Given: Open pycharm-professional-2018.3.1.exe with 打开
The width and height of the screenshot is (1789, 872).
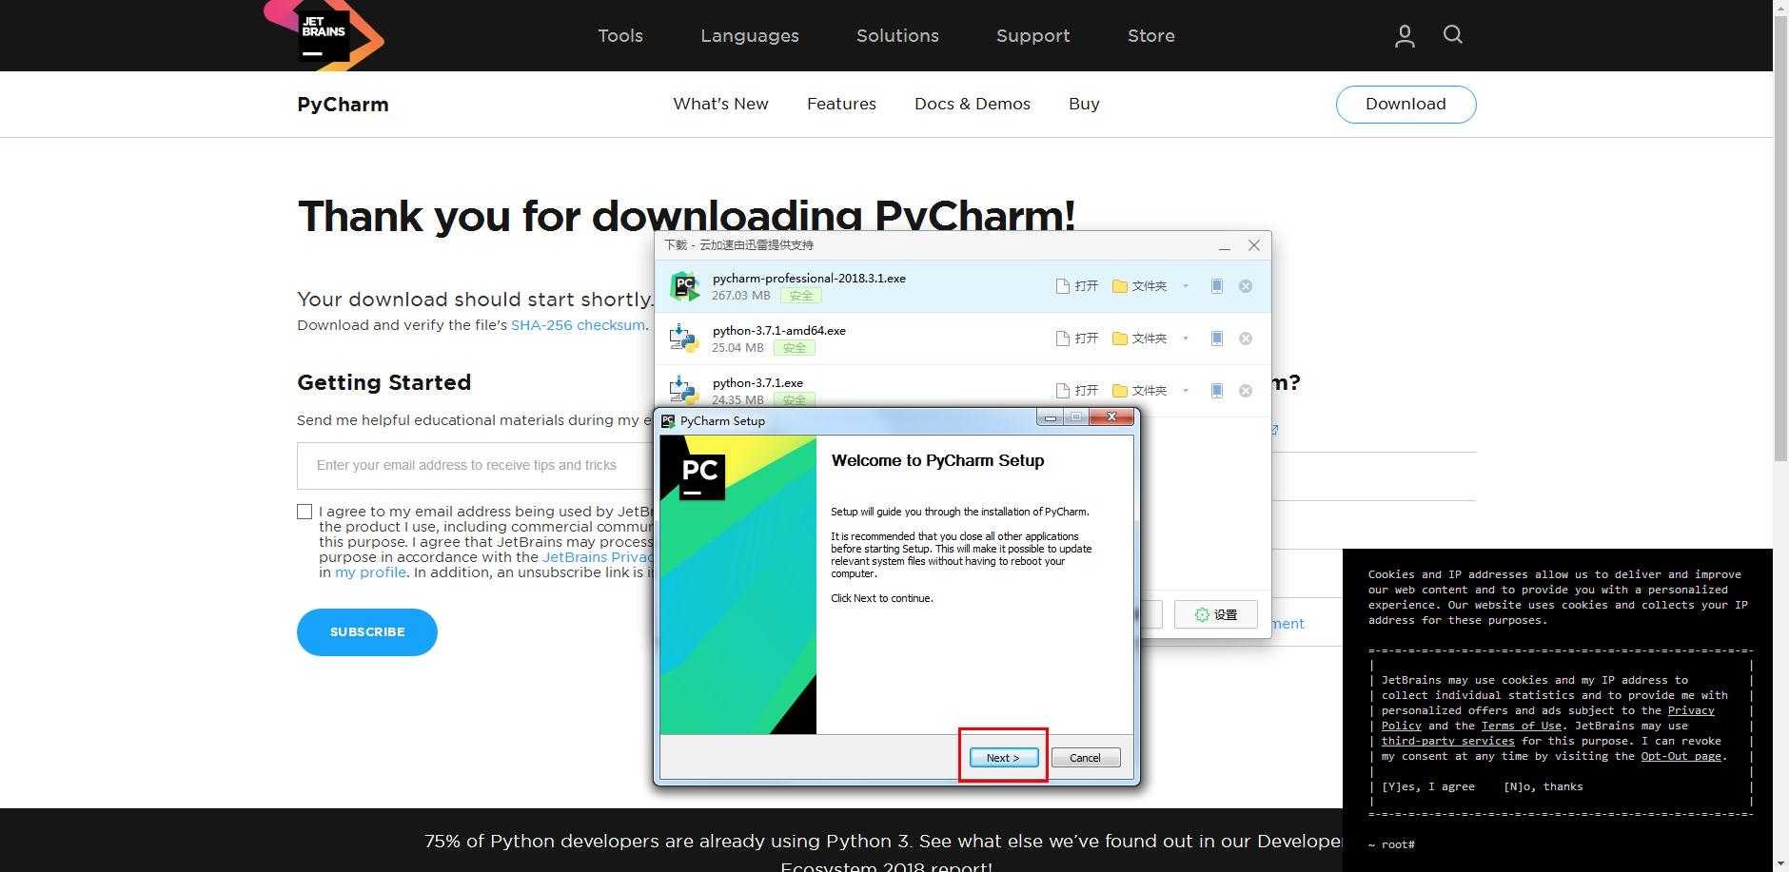Looking at the screenshot, I should point(1077,286).
